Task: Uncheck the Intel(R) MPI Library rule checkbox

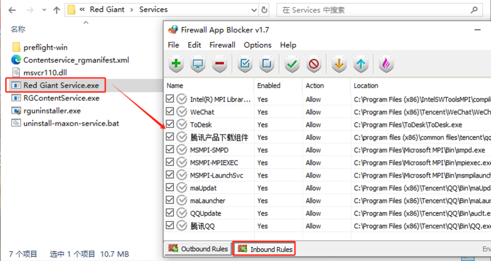Action: point(170,99)
